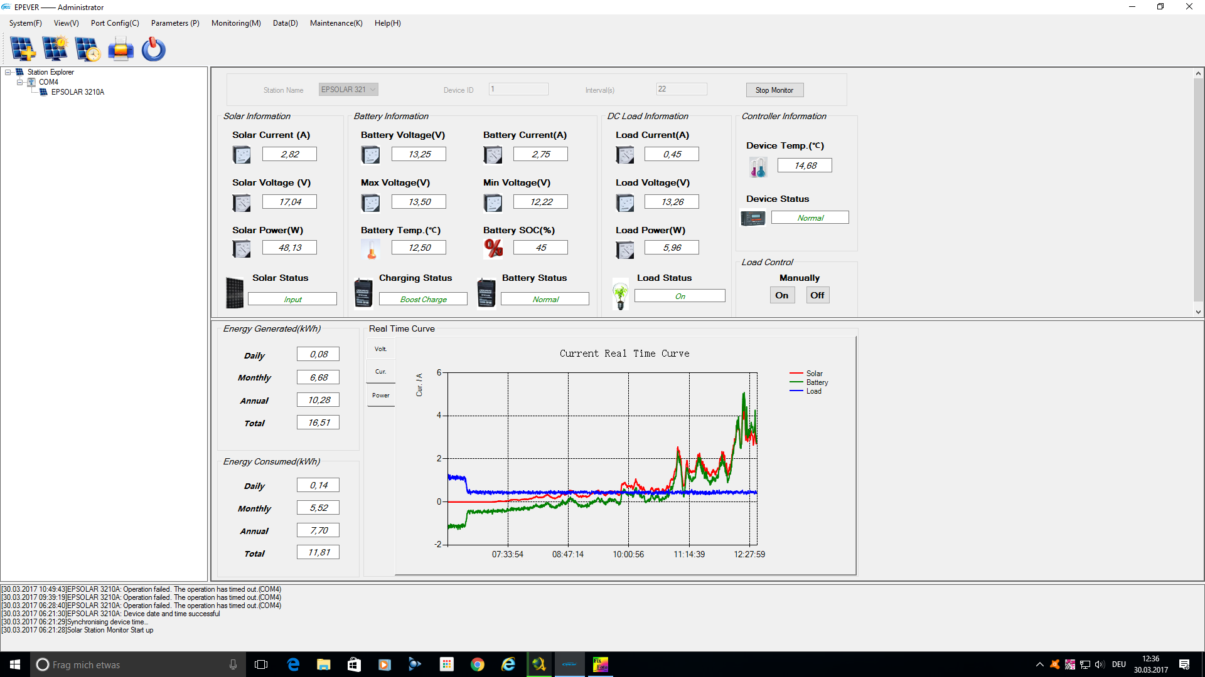Click the Battery SOC percent icon

coord(493,248)
